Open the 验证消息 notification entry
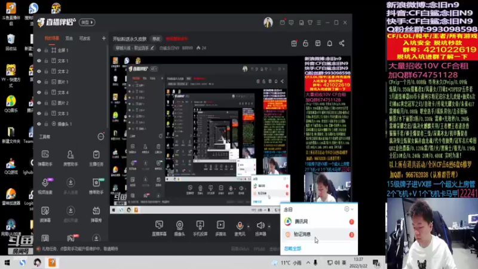Image resolution: width=478 pixels, height=269 pixels. pos(318,234)
